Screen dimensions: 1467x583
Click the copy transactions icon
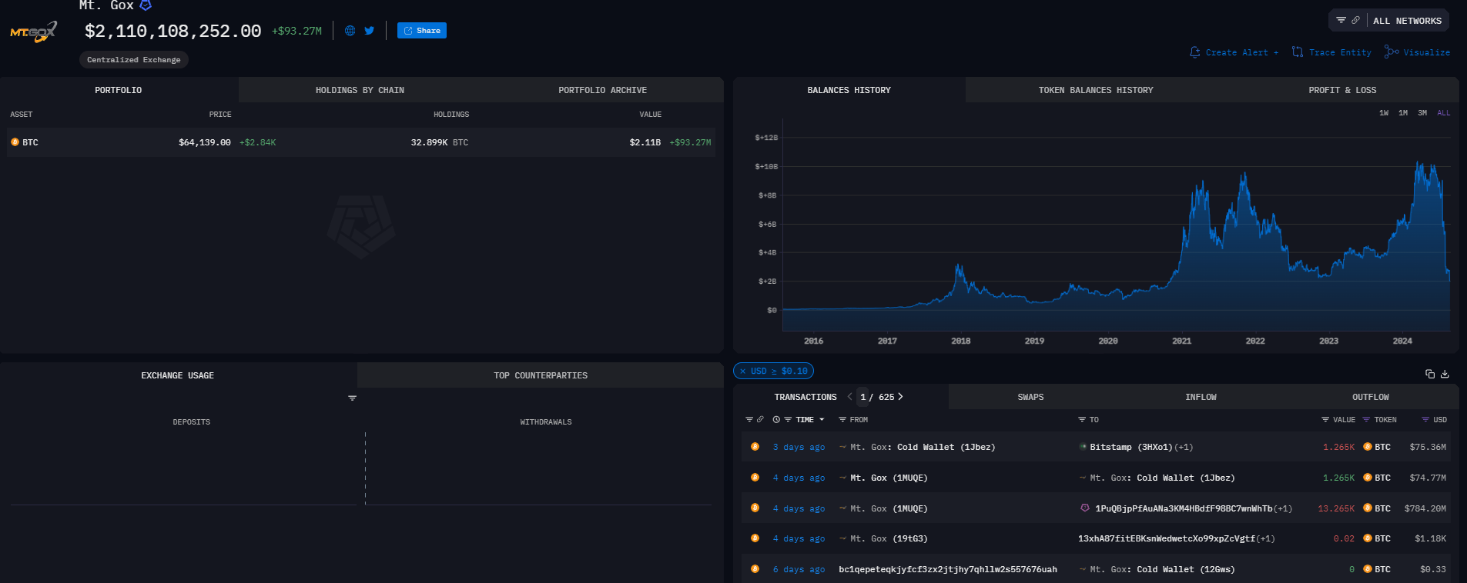click(x=1430, y=374)
